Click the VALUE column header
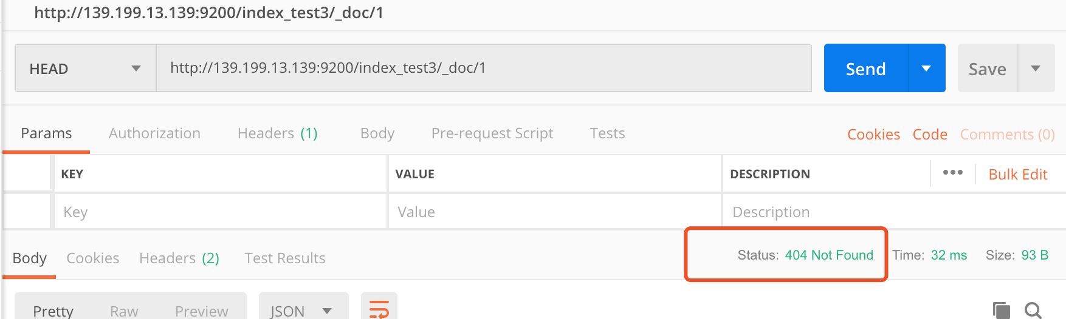Image resolution: width=1066 pixels, height=319 pixels. (x=414, y=174)
